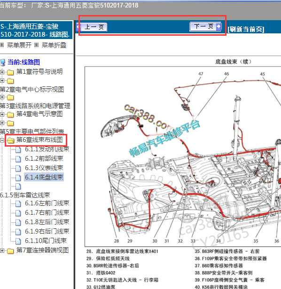Click folder icon of 第4章电气示意图
281x289 pixels.
click(10, 115)
